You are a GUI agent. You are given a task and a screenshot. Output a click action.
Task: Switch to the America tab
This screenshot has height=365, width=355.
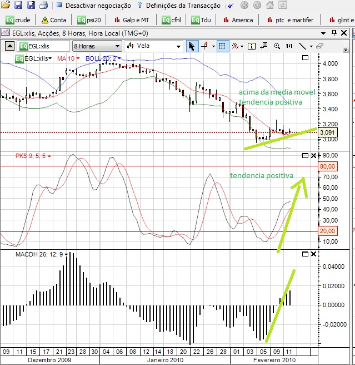[x=238, y=20]
